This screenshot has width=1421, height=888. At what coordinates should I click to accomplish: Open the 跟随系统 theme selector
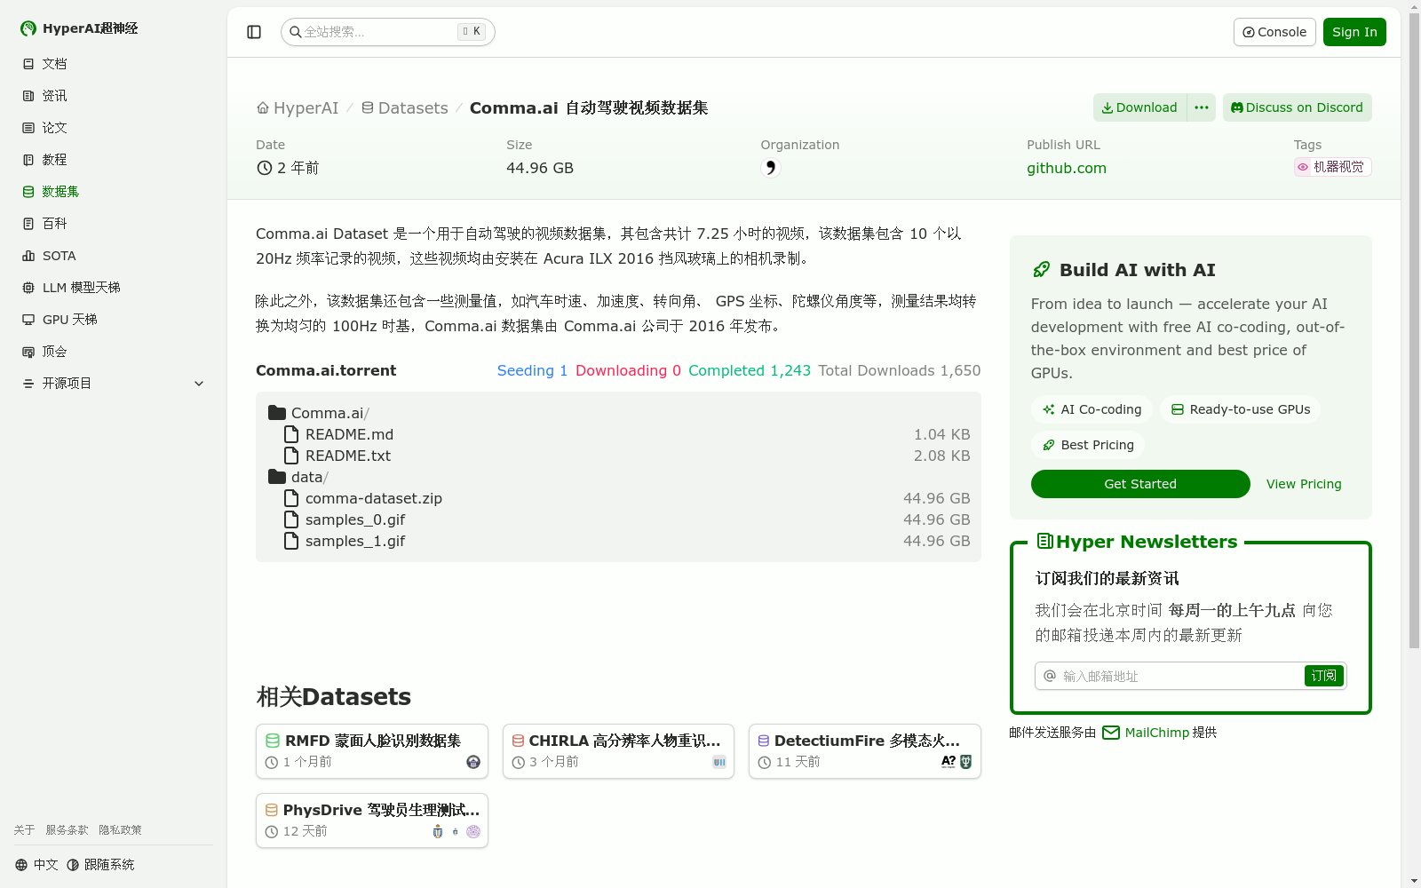[100, 865]
